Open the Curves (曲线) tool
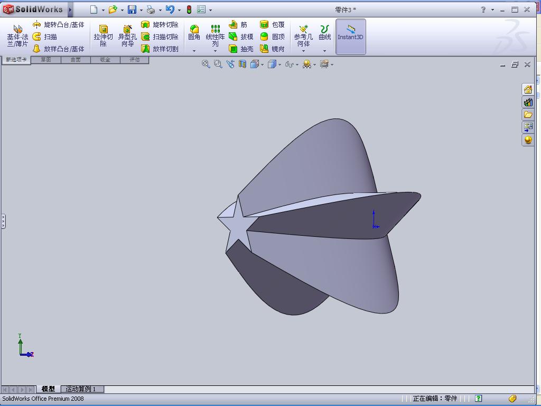 tap(324, 32)
